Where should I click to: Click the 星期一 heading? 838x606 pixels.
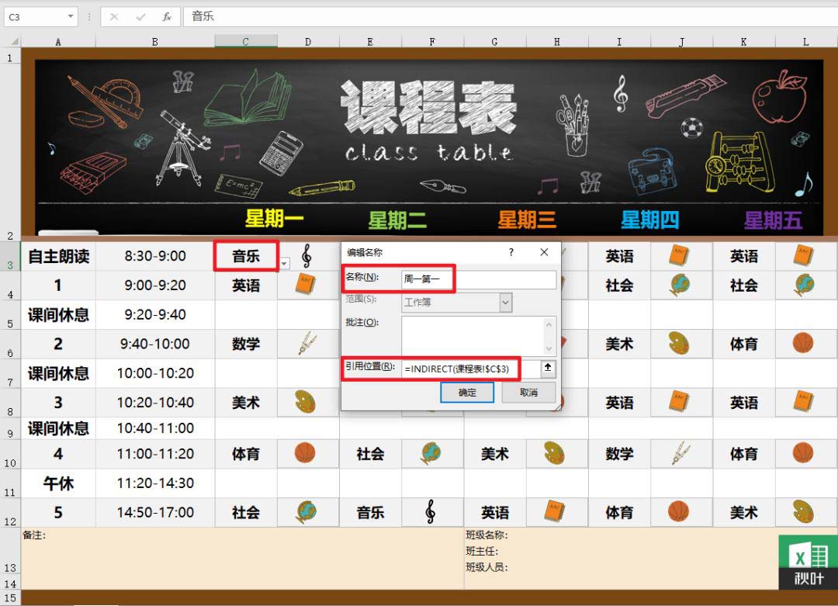[x=274, y=219]
